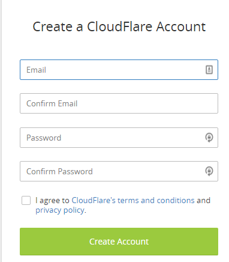This screenshot has height=262, width=229.
Task: Click the contact autofill icon in Email field
Action: (x=209, y=70)
